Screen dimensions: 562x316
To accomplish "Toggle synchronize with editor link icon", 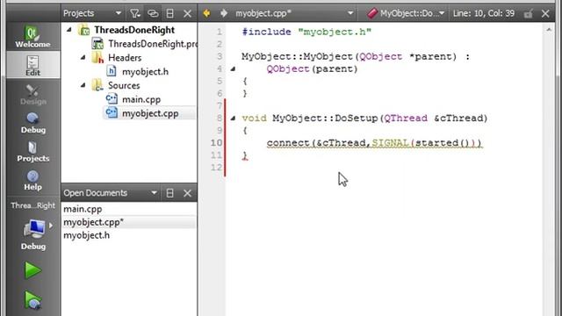I will 153,14.
